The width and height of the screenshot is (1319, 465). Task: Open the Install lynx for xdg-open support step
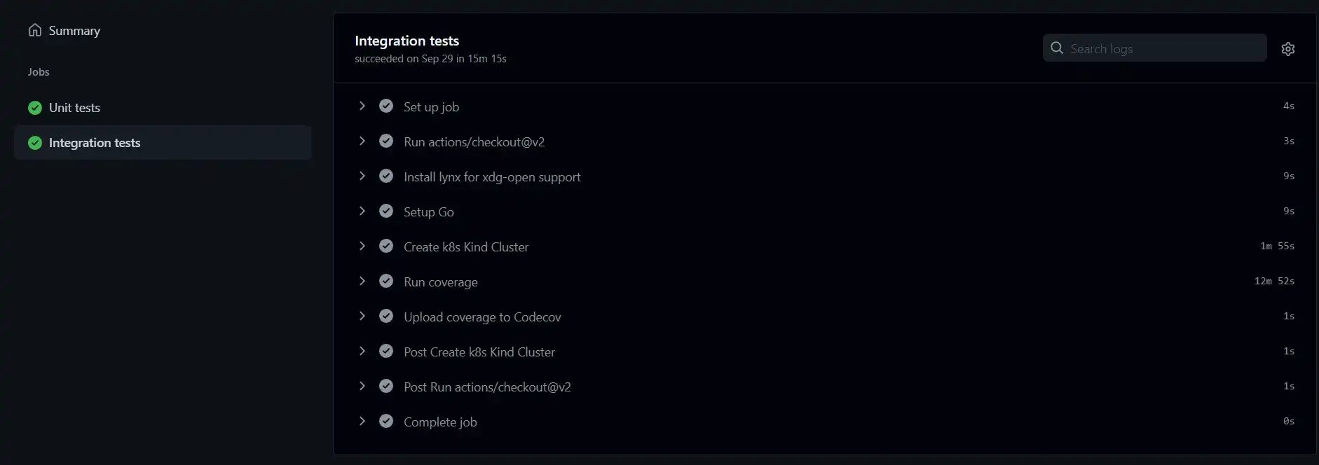point(492,177)
